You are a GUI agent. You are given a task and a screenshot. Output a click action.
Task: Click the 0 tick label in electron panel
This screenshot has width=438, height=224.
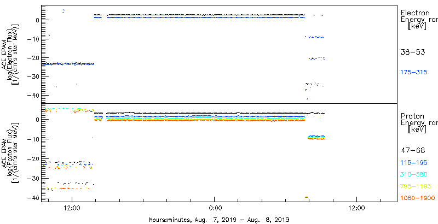pos(36,20)
